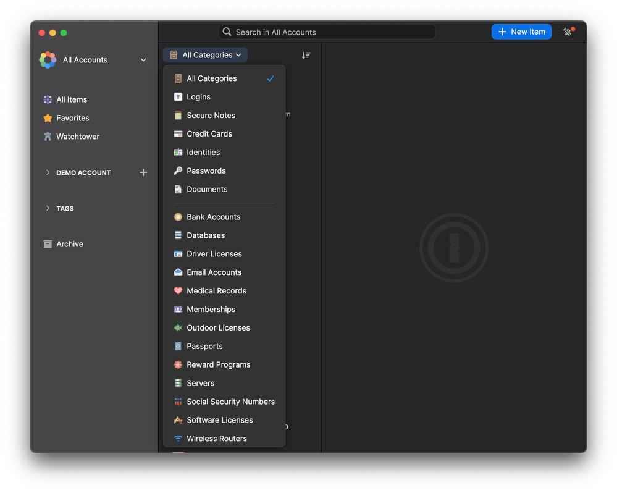The height and width of the screenshot is (493, 617).
Task: Click the Watchtower icon in sidebar
Action: pyautogui.click(x=48, y=137)
